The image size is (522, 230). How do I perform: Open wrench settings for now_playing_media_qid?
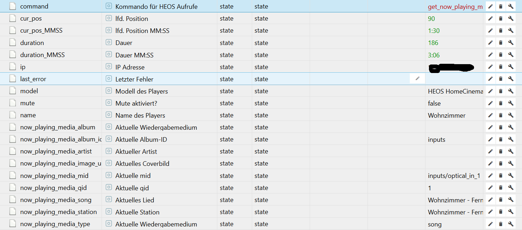click(x=511, y=188)
